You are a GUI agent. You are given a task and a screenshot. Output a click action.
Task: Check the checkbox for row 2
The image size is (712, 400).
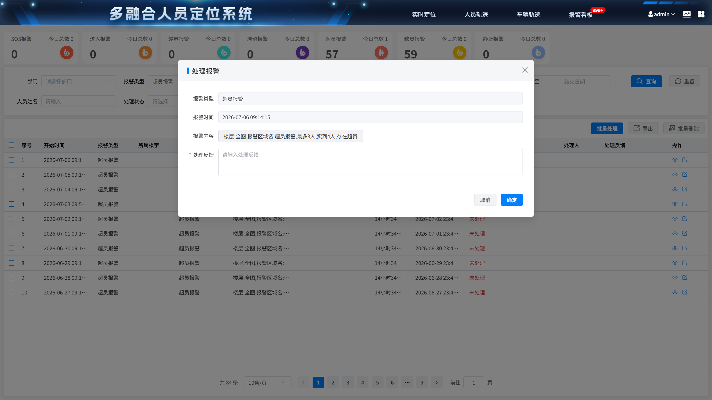(x=11, y=174)
